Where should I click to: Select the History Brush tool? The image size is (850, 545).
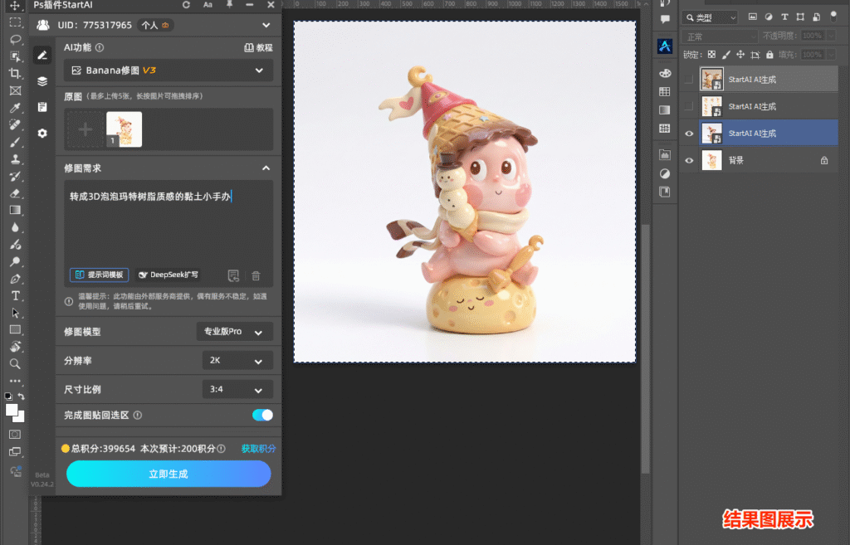point(15,176)
